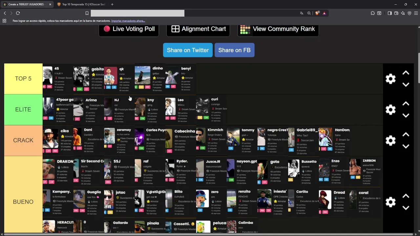Image resolution: width=420 pixels, height=236 pixels.
Task: Open a new browser tab
Action: [112, 4]
